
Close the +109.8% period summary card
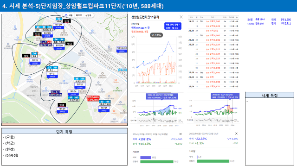(x=181, y=134)
